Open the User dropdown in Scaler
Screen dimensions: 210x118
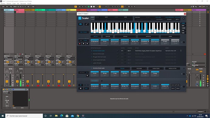[170, 36]
